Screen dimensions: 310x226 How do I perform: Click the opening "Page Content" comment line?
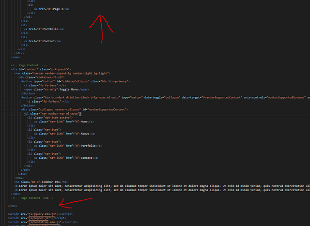click(29, 65)
